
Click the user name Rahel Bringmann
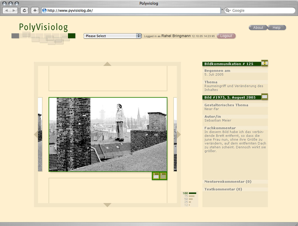tap(176, 36)
